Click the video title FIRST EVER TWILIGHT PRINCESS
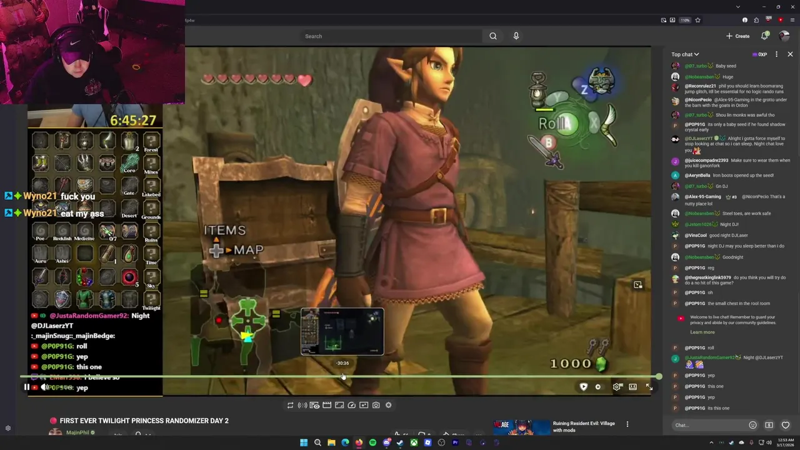The image size is (800, 450). [x=144, y=421]
